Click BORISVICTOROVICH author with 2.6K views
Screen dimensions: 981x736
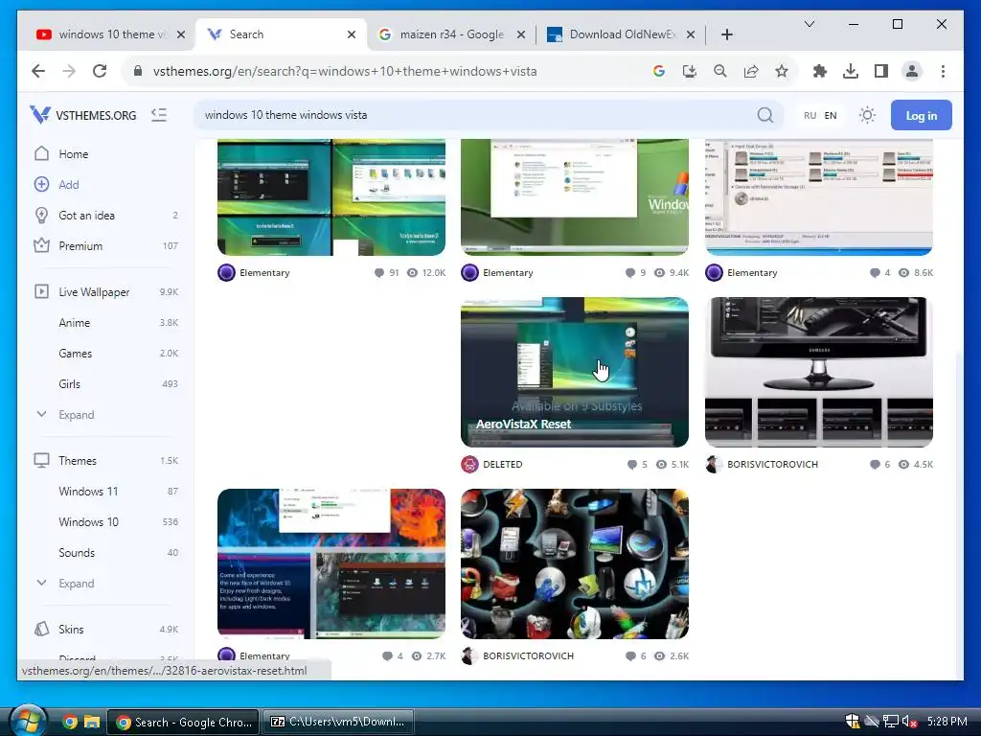tap(528, 655)
